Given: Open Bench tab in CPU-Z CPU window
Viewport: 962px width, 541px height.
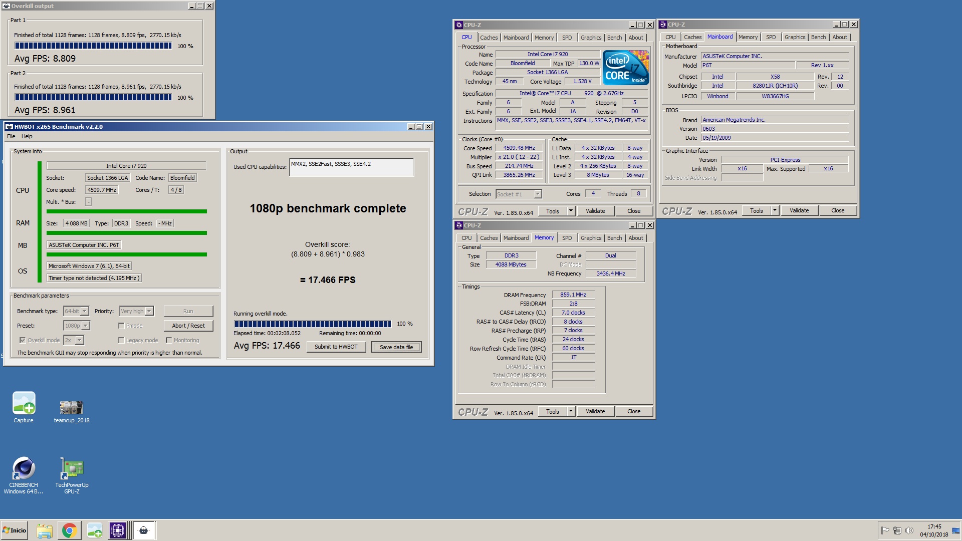Looking at the screenshot, I should (614, 38).
